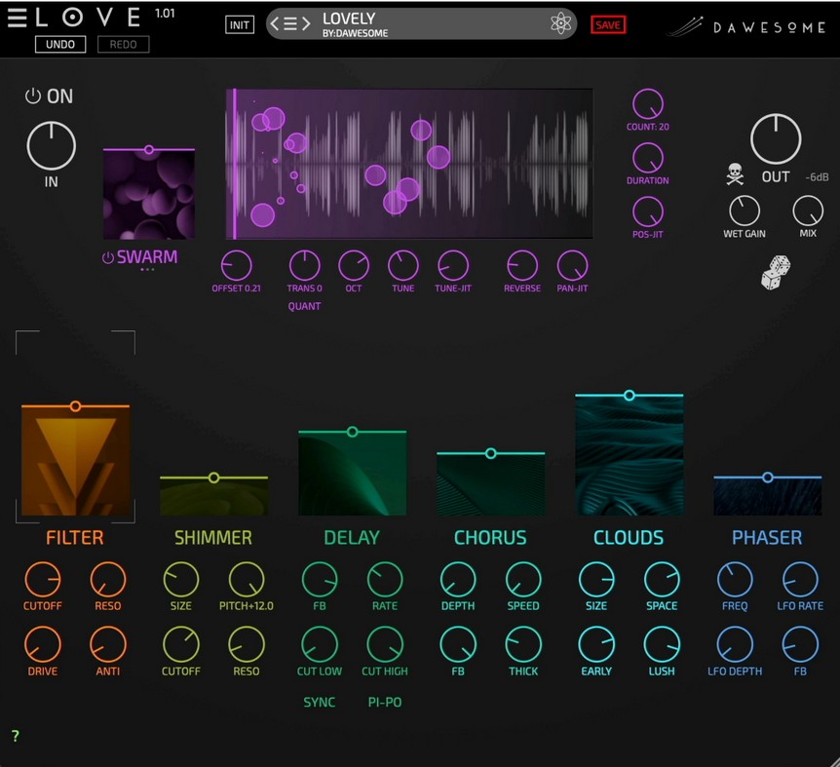Enable delay SYNC
840x767 pixels.
(x=320, y=703)
